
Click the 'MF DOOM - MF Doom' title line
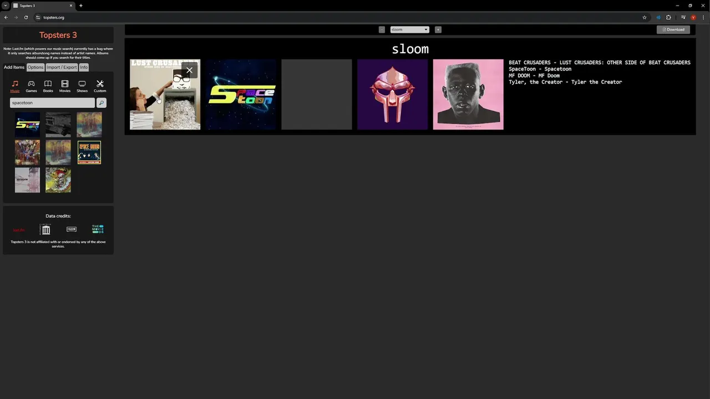tap(534, 75)
